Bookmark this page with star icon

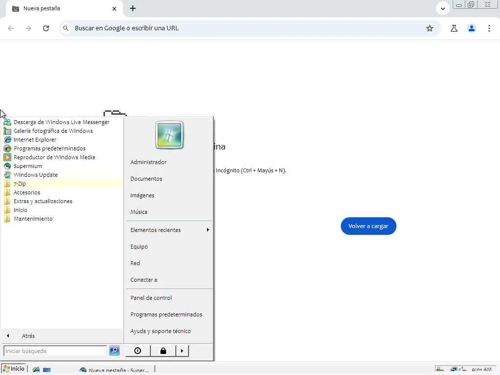coord(430,28)
